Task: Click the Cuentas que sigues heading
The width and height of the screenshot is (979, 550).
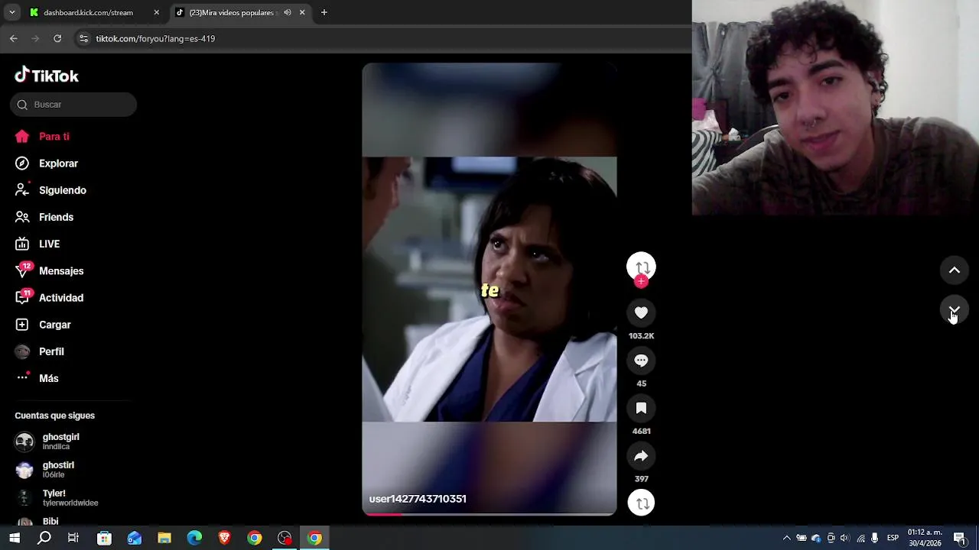Action: 55,416
